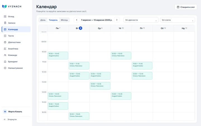The image size is (201, 126).
Task: Switch calendar to День view
Action: click(x=43, y=20)
